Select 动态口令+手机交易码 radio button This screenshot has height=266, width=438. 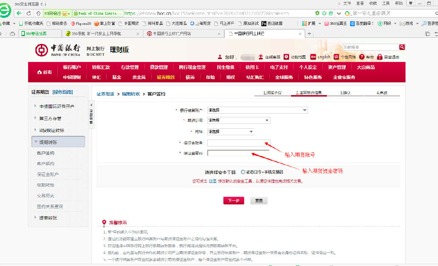[243, 172]
